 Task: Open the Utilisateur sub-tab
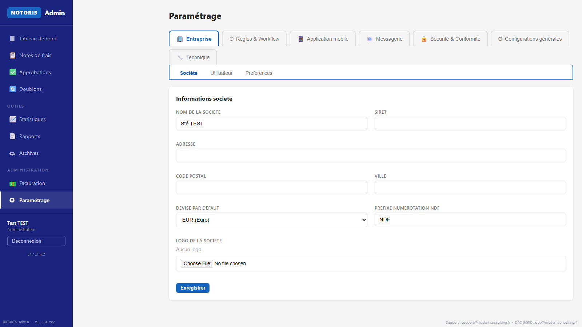(222, 73)
